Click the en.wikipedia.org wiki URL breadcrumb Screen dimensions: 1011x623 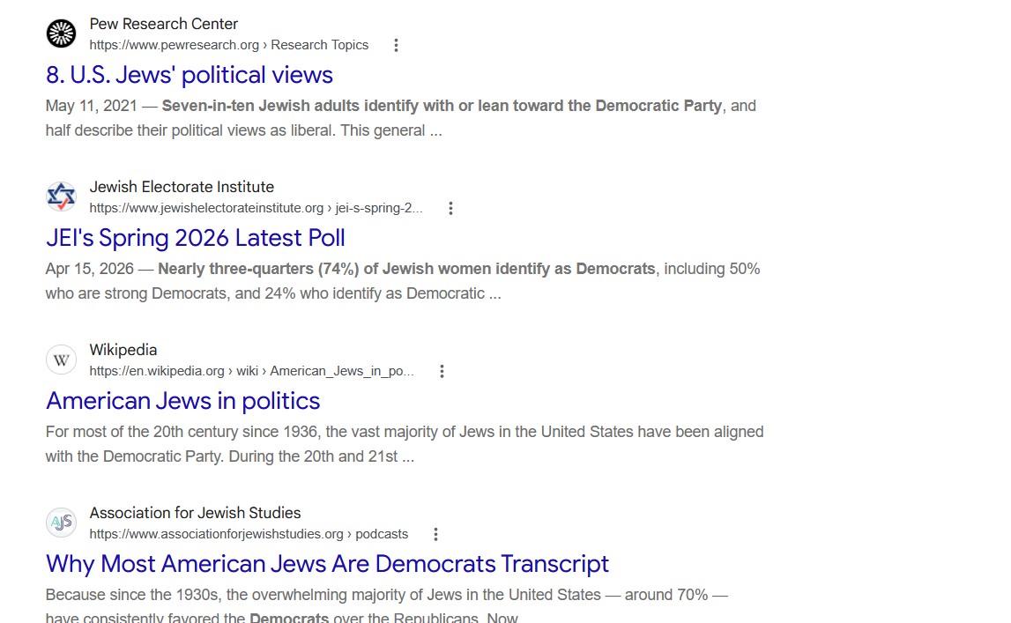251,371
